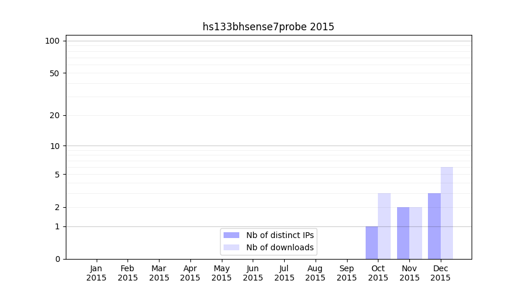Screen dimensions: 524x291
Task: Select the November distinct IPs bar
Action: (403, 233)
